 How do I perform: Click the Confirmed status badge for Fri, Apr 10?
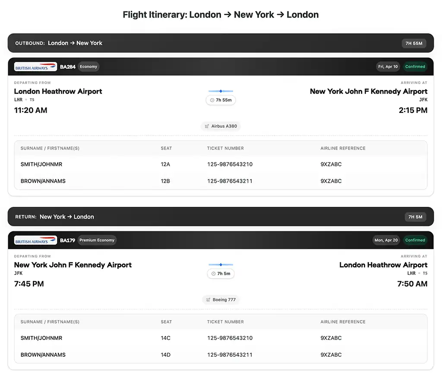coord(415,67)
